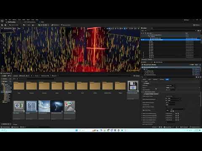Open the Selection Mode dropdown
The width and height of the screenshot is (202, 151).
15,25
